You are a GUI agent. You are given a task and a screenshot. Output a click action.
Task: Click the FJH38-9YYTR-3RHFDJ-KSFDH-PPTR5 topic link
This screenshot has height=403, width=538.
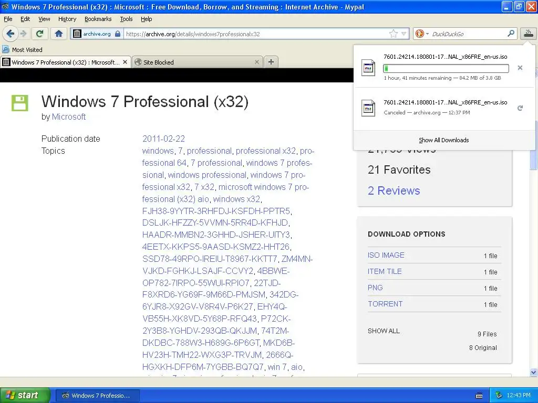[216, 211]
